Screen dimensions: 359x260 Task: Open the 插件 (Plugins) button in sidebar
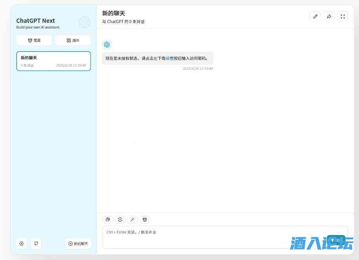click(x=73, y=40)
